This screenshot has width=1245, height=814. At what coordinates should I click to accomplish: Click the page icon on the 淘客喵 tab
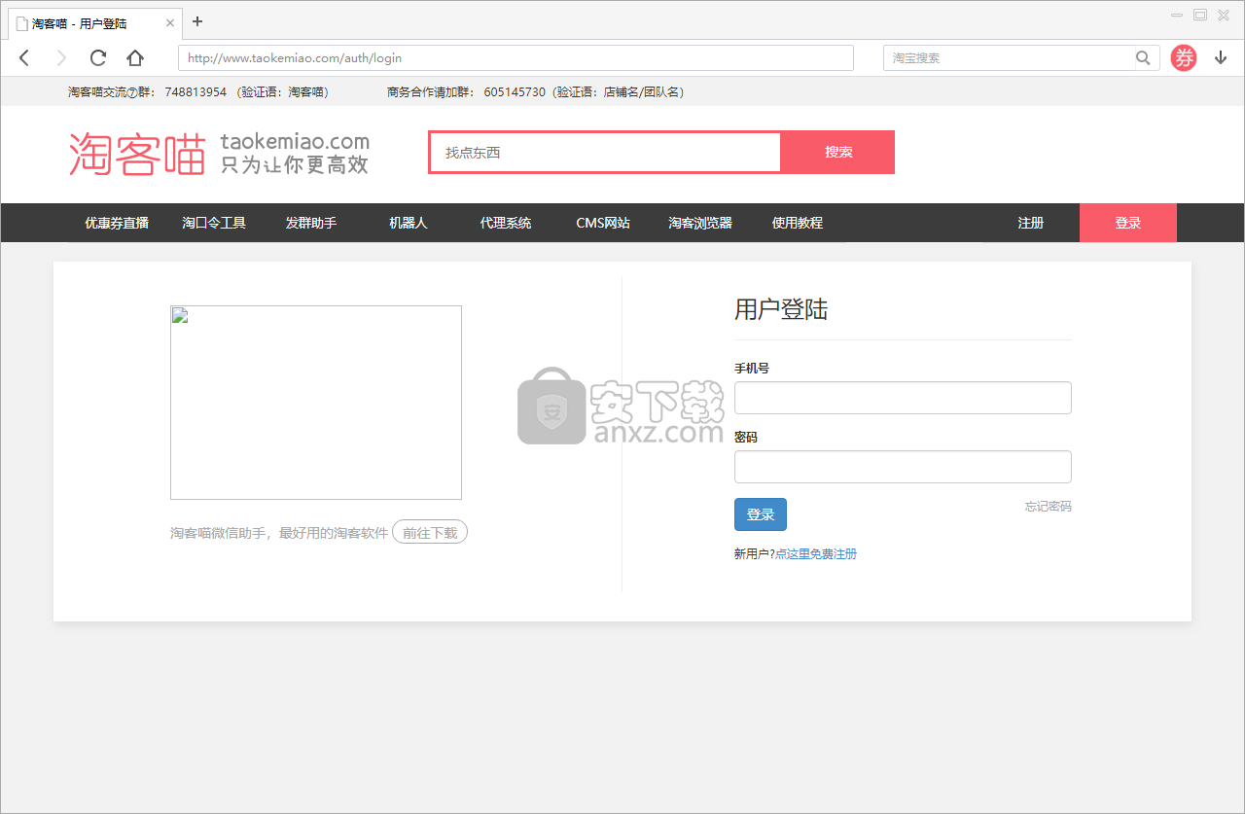point(21,23)
